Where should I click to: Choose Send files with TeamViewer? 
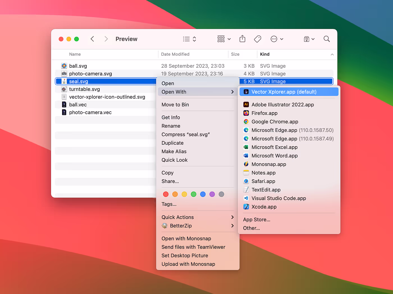(x=198, y=247)
